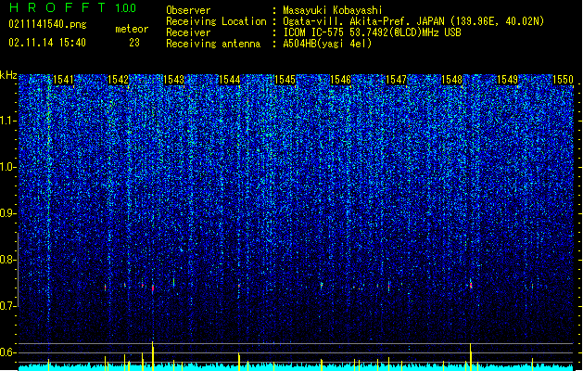Click the 1547 time marker

point(397,80)
